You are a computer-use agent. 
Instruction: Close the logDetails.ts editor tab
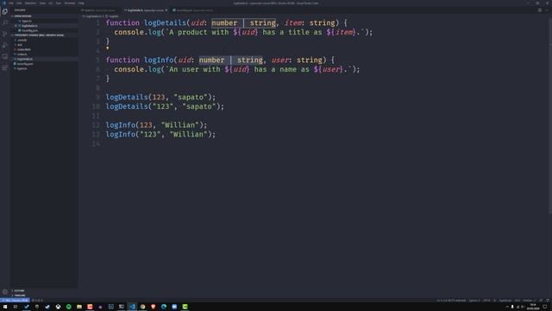[x=166, y=10]
